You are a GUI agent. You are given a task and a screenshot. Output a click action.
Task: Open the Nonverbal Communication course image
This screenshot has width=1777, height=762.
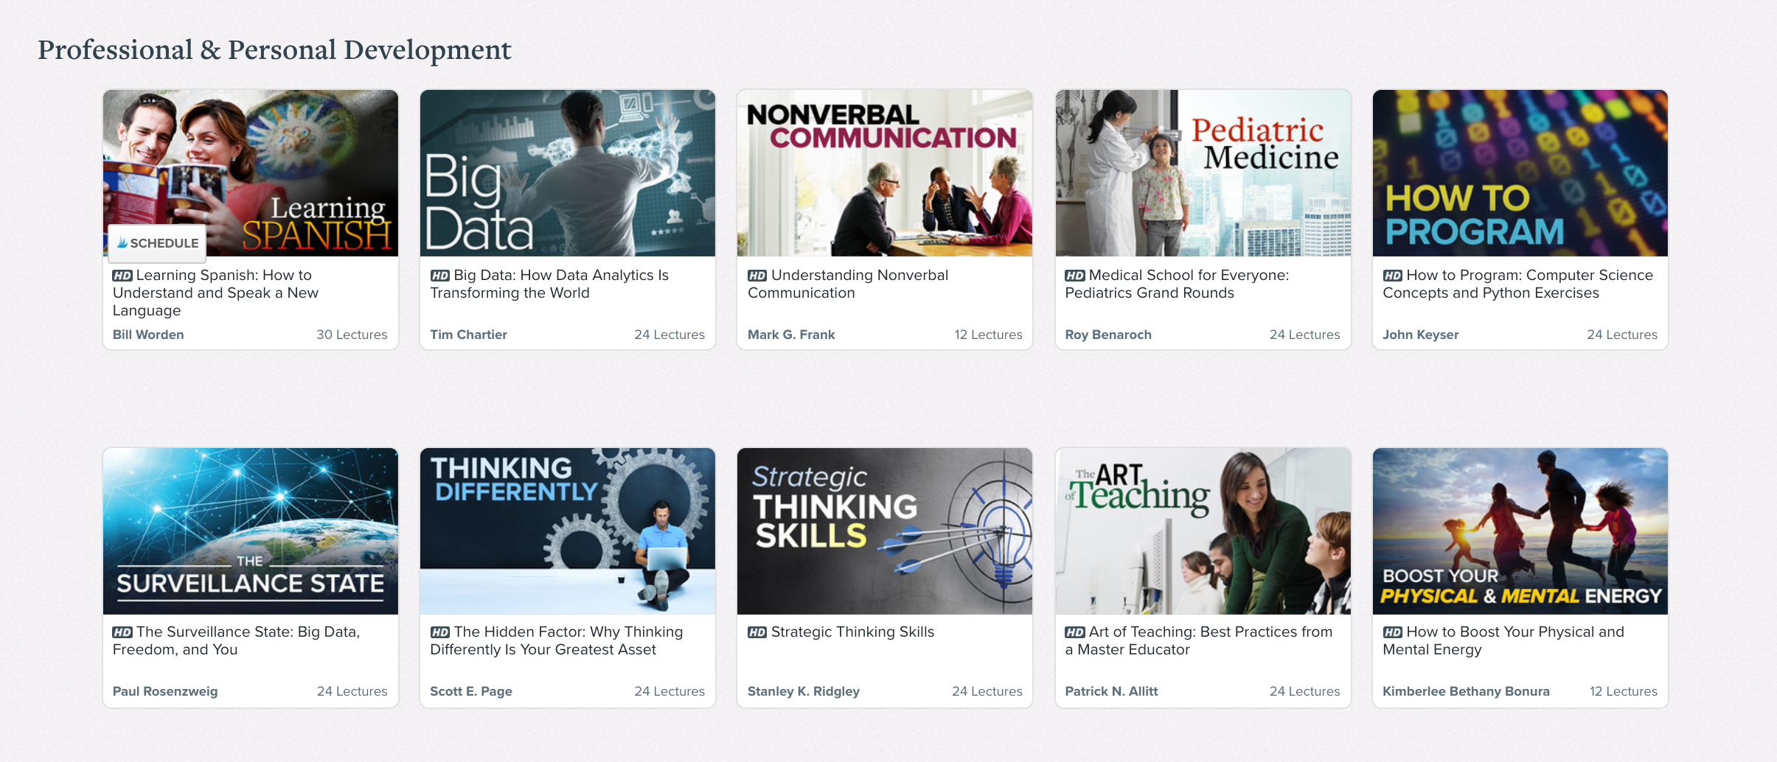[x=885, y=173]
